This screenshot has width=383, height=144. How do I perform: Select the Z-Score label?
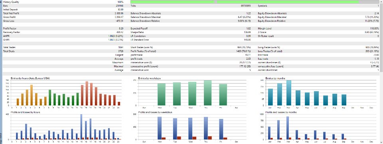[x=262, y=32]
